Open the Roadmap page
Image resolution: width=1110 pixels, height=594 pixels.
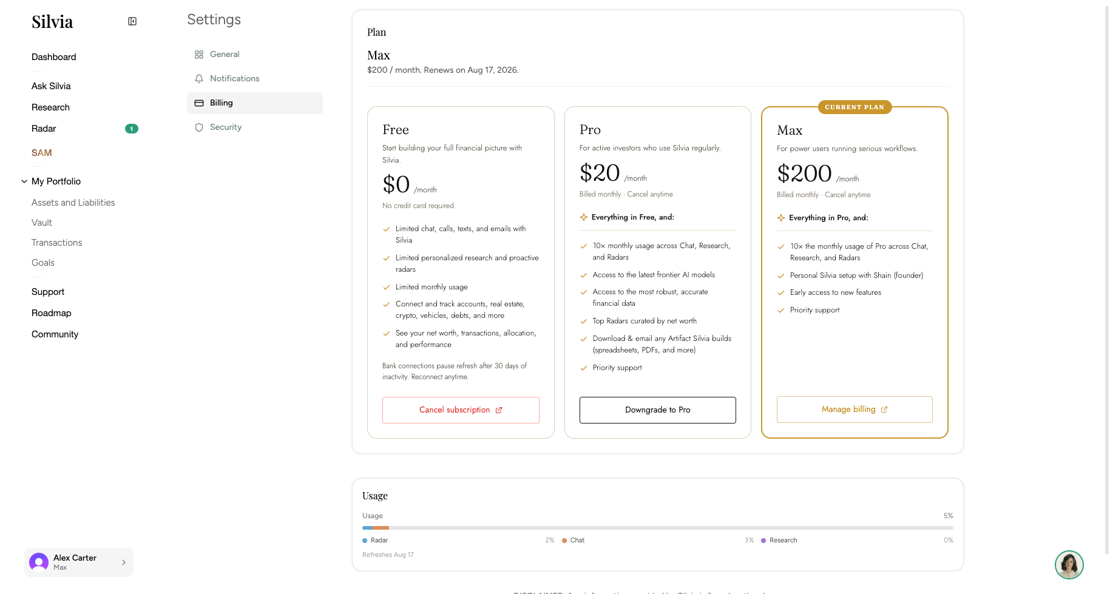[52, 313]
